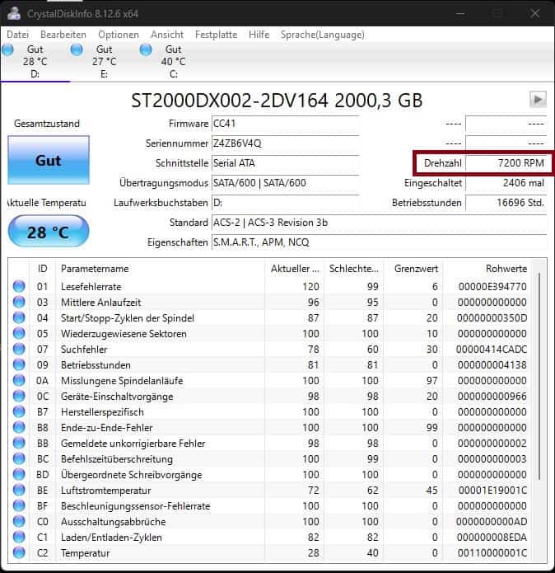
Task: Click the Betriebsstunden value 16696 Std.
Action: (x=506, y=203)
